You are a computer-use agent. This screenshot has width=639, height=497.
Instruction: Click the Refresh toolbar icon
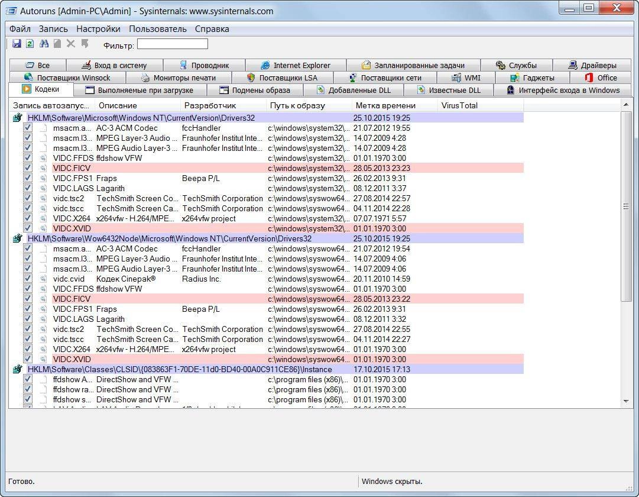coord(30,44)
